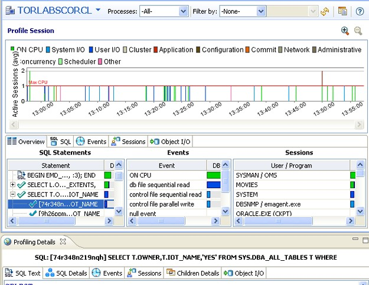Click the chart timeline scroll left arrow
Image resolution: width=369 pixels, height=285 pixels.
14,124
